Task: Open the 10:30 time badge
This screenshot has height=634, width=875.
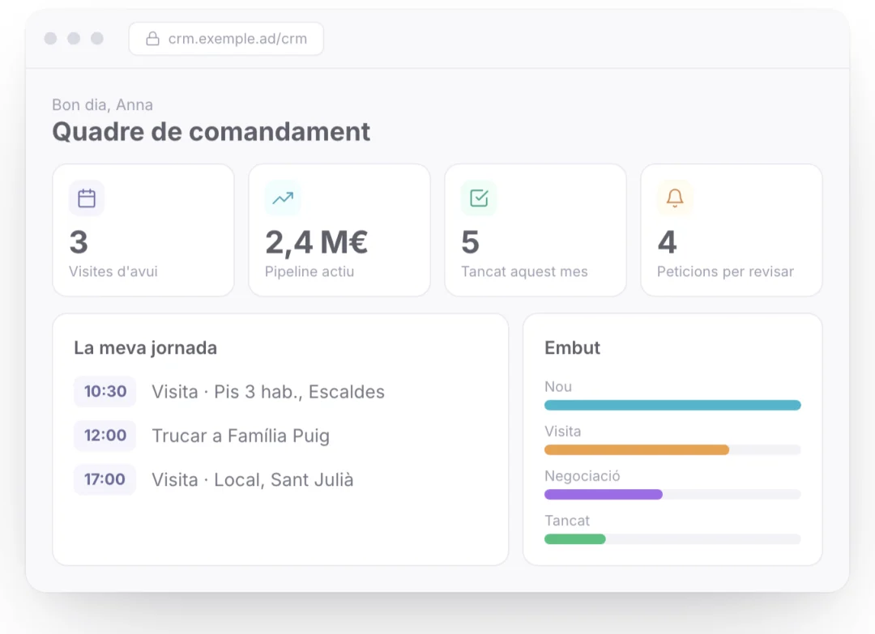Action: pyautogui.click(x=105, y=391)
